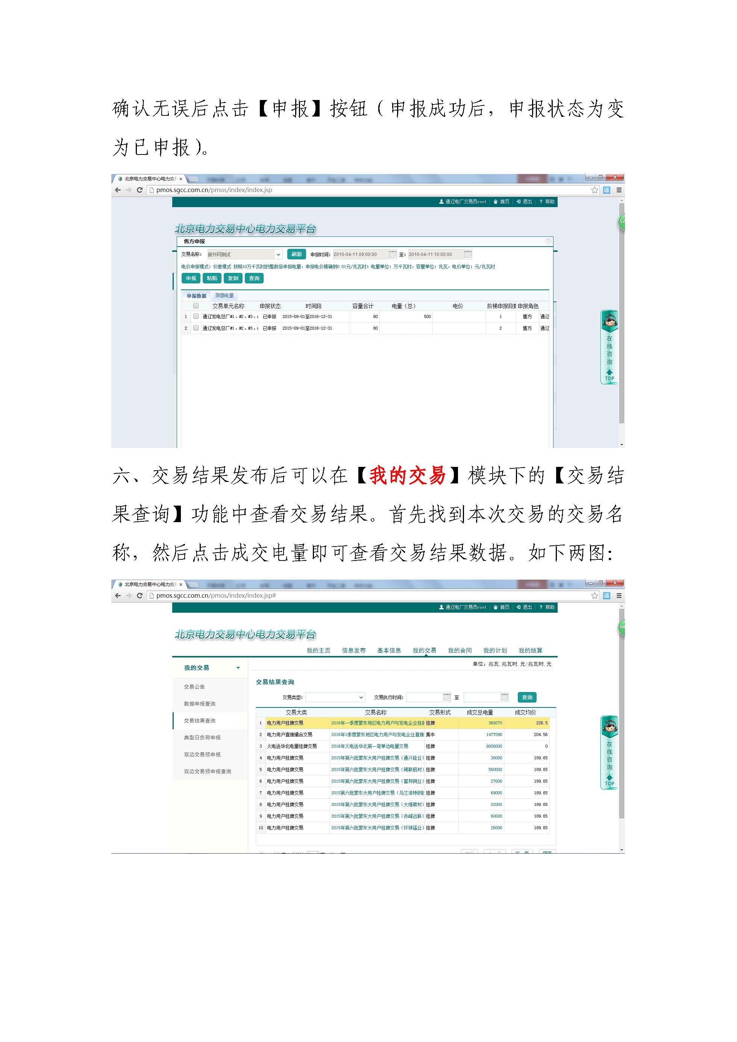Image resolution: width=737 pixels, height=1042 pixels.
Task: Check the checkbox for row 2 通辽发电总厂
Action: coord(196,329)
